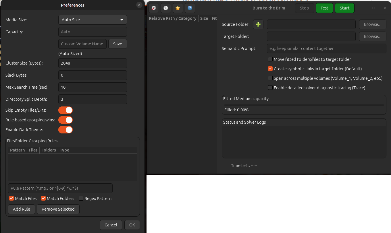Image resolution: width=391 pixels, height=233 pixels.
Task: Click the Save button for custom volume
Action: (x=118, y=44)
